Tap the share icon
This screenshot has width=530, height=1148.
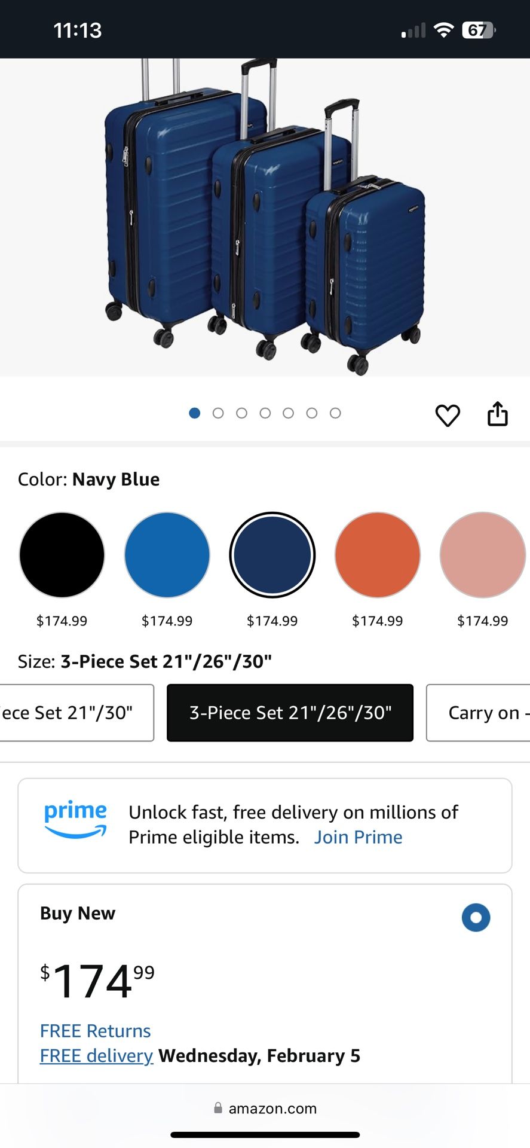point(497,414)
